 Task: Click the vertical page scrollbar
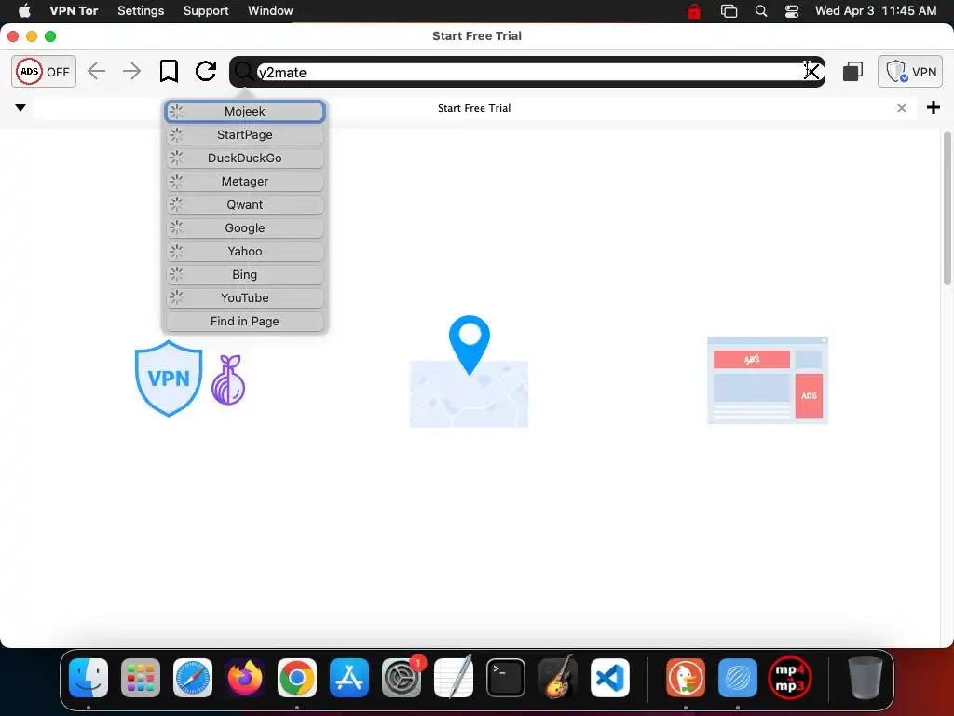[x=947, y=208]
